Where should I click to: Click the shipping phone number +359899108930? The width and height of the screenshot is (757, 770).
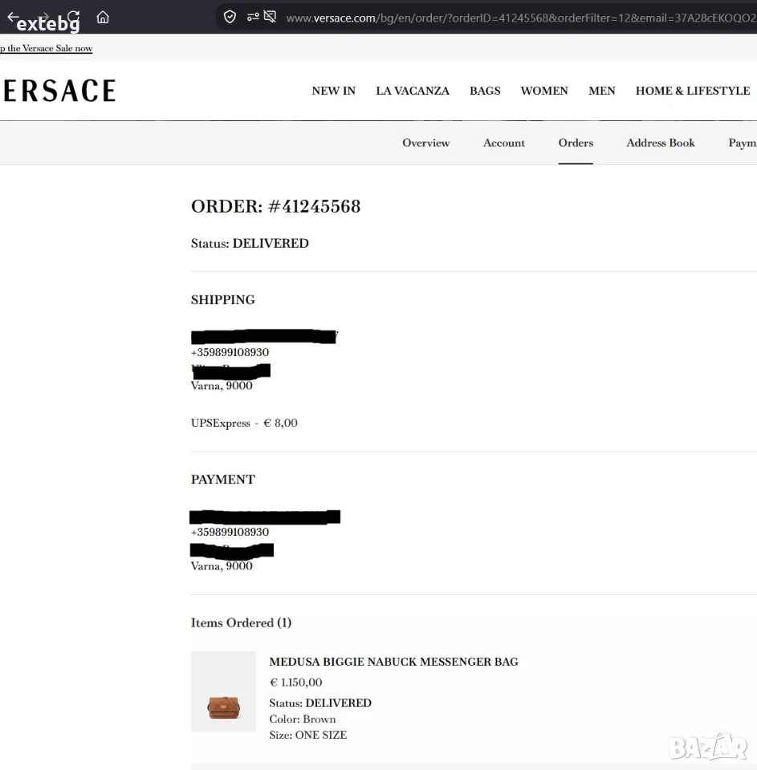[230, 353]
